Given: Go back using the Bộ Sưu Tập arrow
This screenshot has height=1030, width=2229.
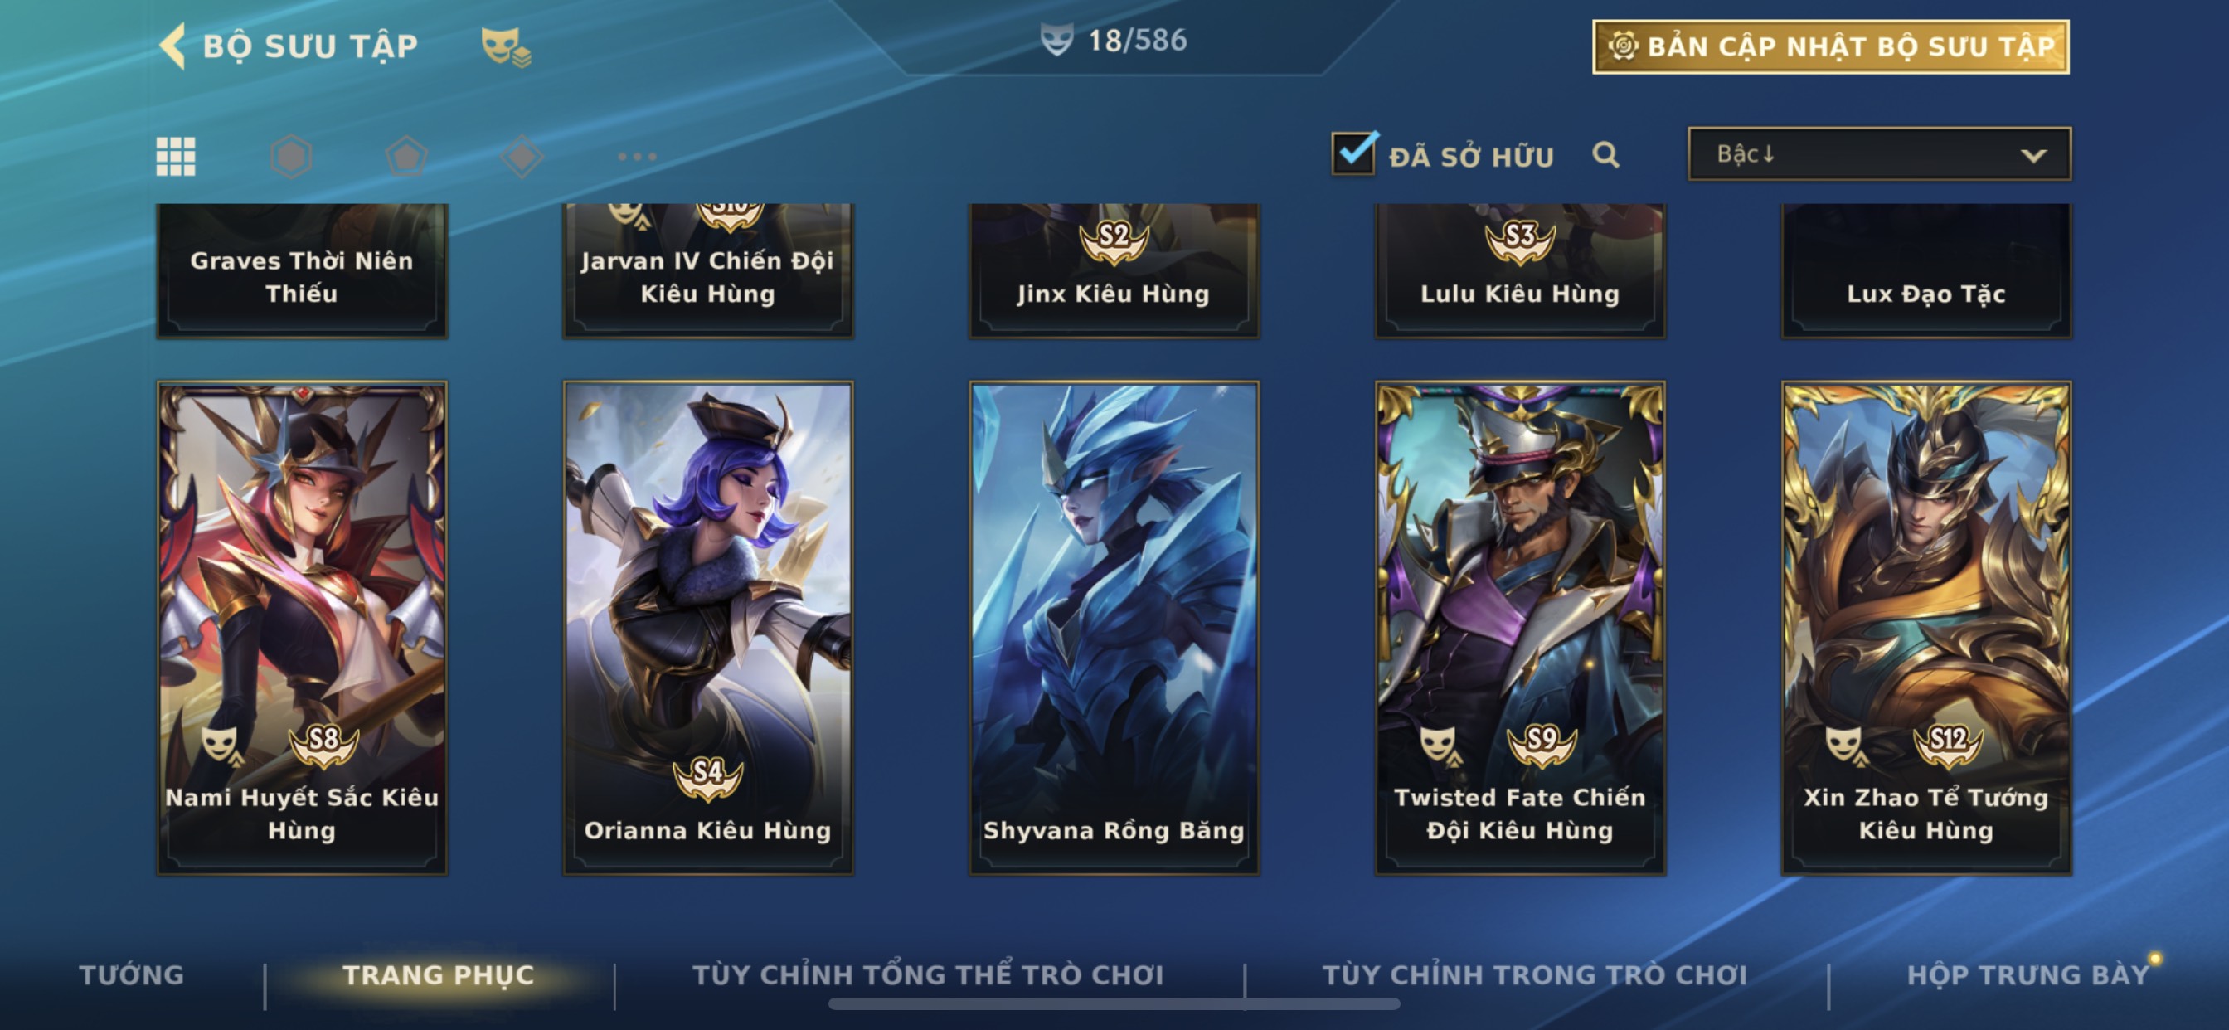Looking at the screenshot, I should pos(172,46).
